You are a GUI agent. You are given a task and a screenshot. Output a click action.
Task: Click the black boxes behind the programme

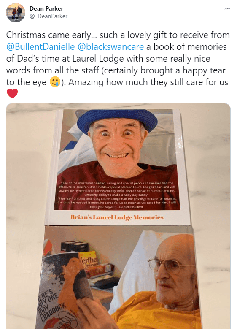click(x=74, y=247)
